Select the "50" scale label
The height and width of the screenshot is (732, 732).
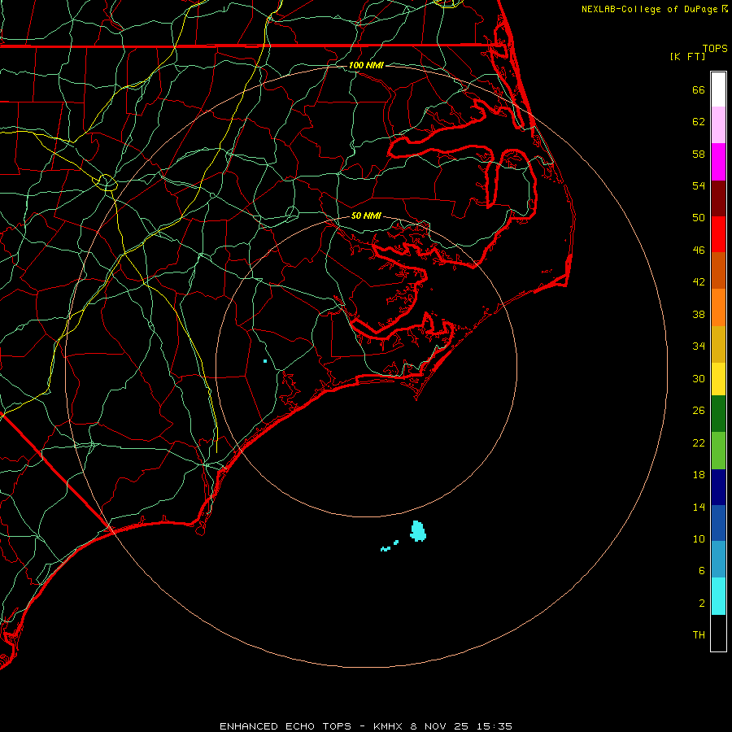point(699,218)
